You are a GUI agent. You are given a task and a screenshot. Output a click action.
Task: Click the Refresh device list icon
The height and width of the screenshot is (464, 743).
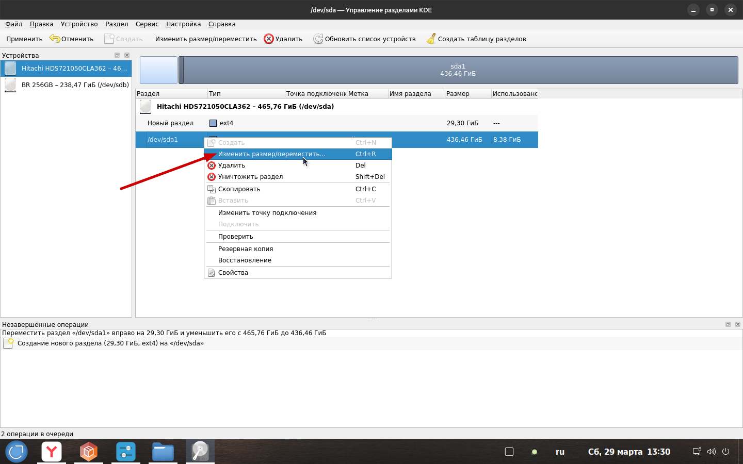[318, 39]
